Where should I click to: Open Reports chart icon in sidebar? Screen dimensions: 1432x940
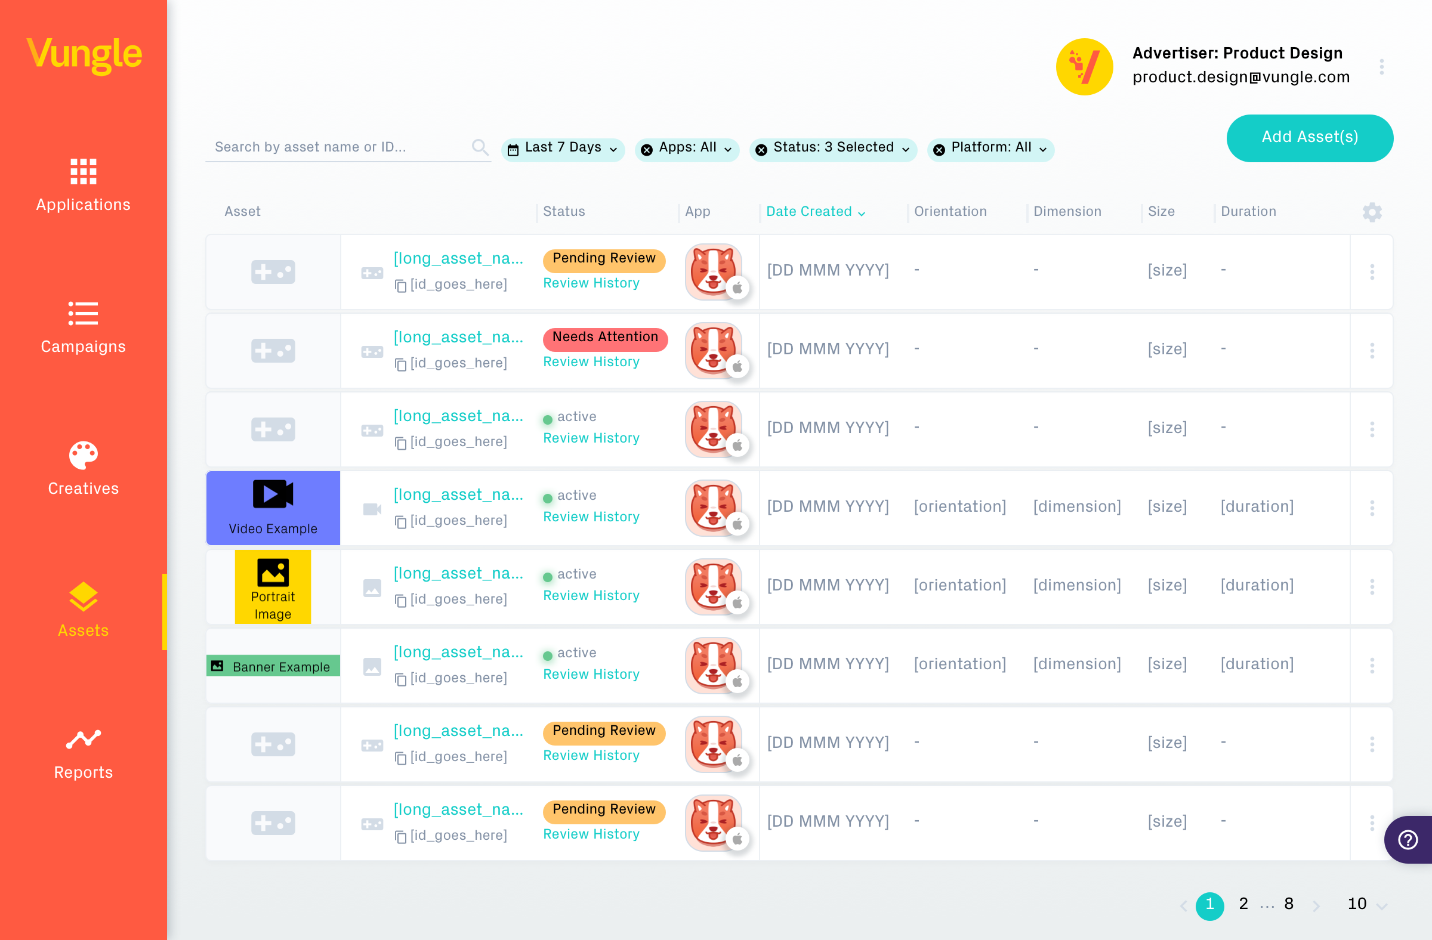click(x=83, y=739)
